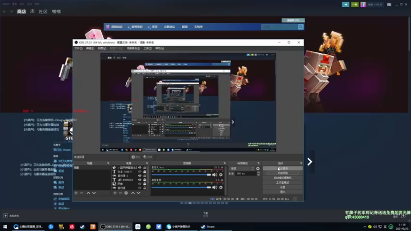This screenshot has width=411, height=231.
Task: Open Steam wishlist button above store nav
Action: [293, 20]
